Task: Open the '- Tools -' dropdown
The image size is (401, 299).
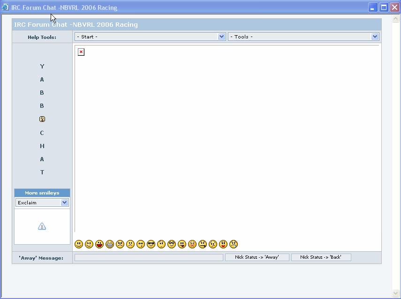Action: click(303, 37)
